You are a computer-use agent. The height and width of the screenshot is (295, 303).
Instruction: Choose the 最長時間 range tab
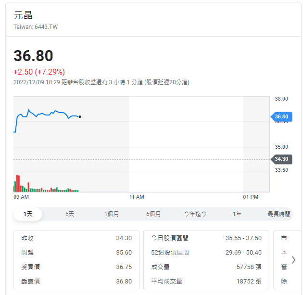(279, 214)
